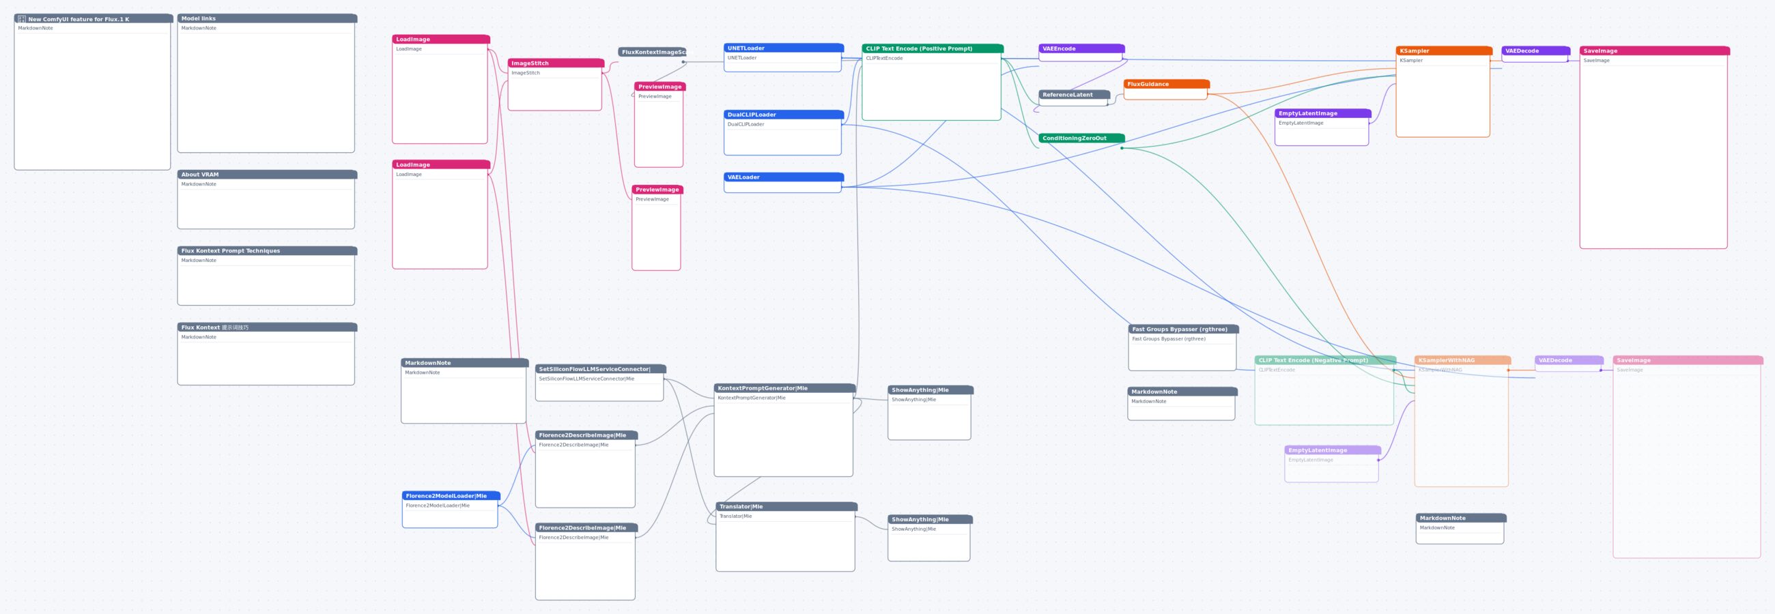
Task: Select the VAEEncode node header
Action: tap(1082, 48)
